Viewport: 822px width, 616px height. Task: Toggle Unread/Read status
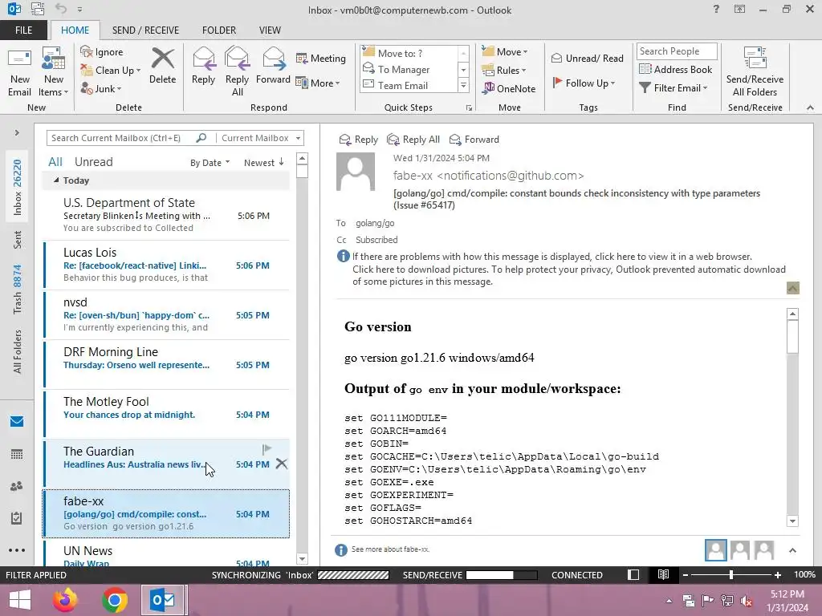[587, 58]
